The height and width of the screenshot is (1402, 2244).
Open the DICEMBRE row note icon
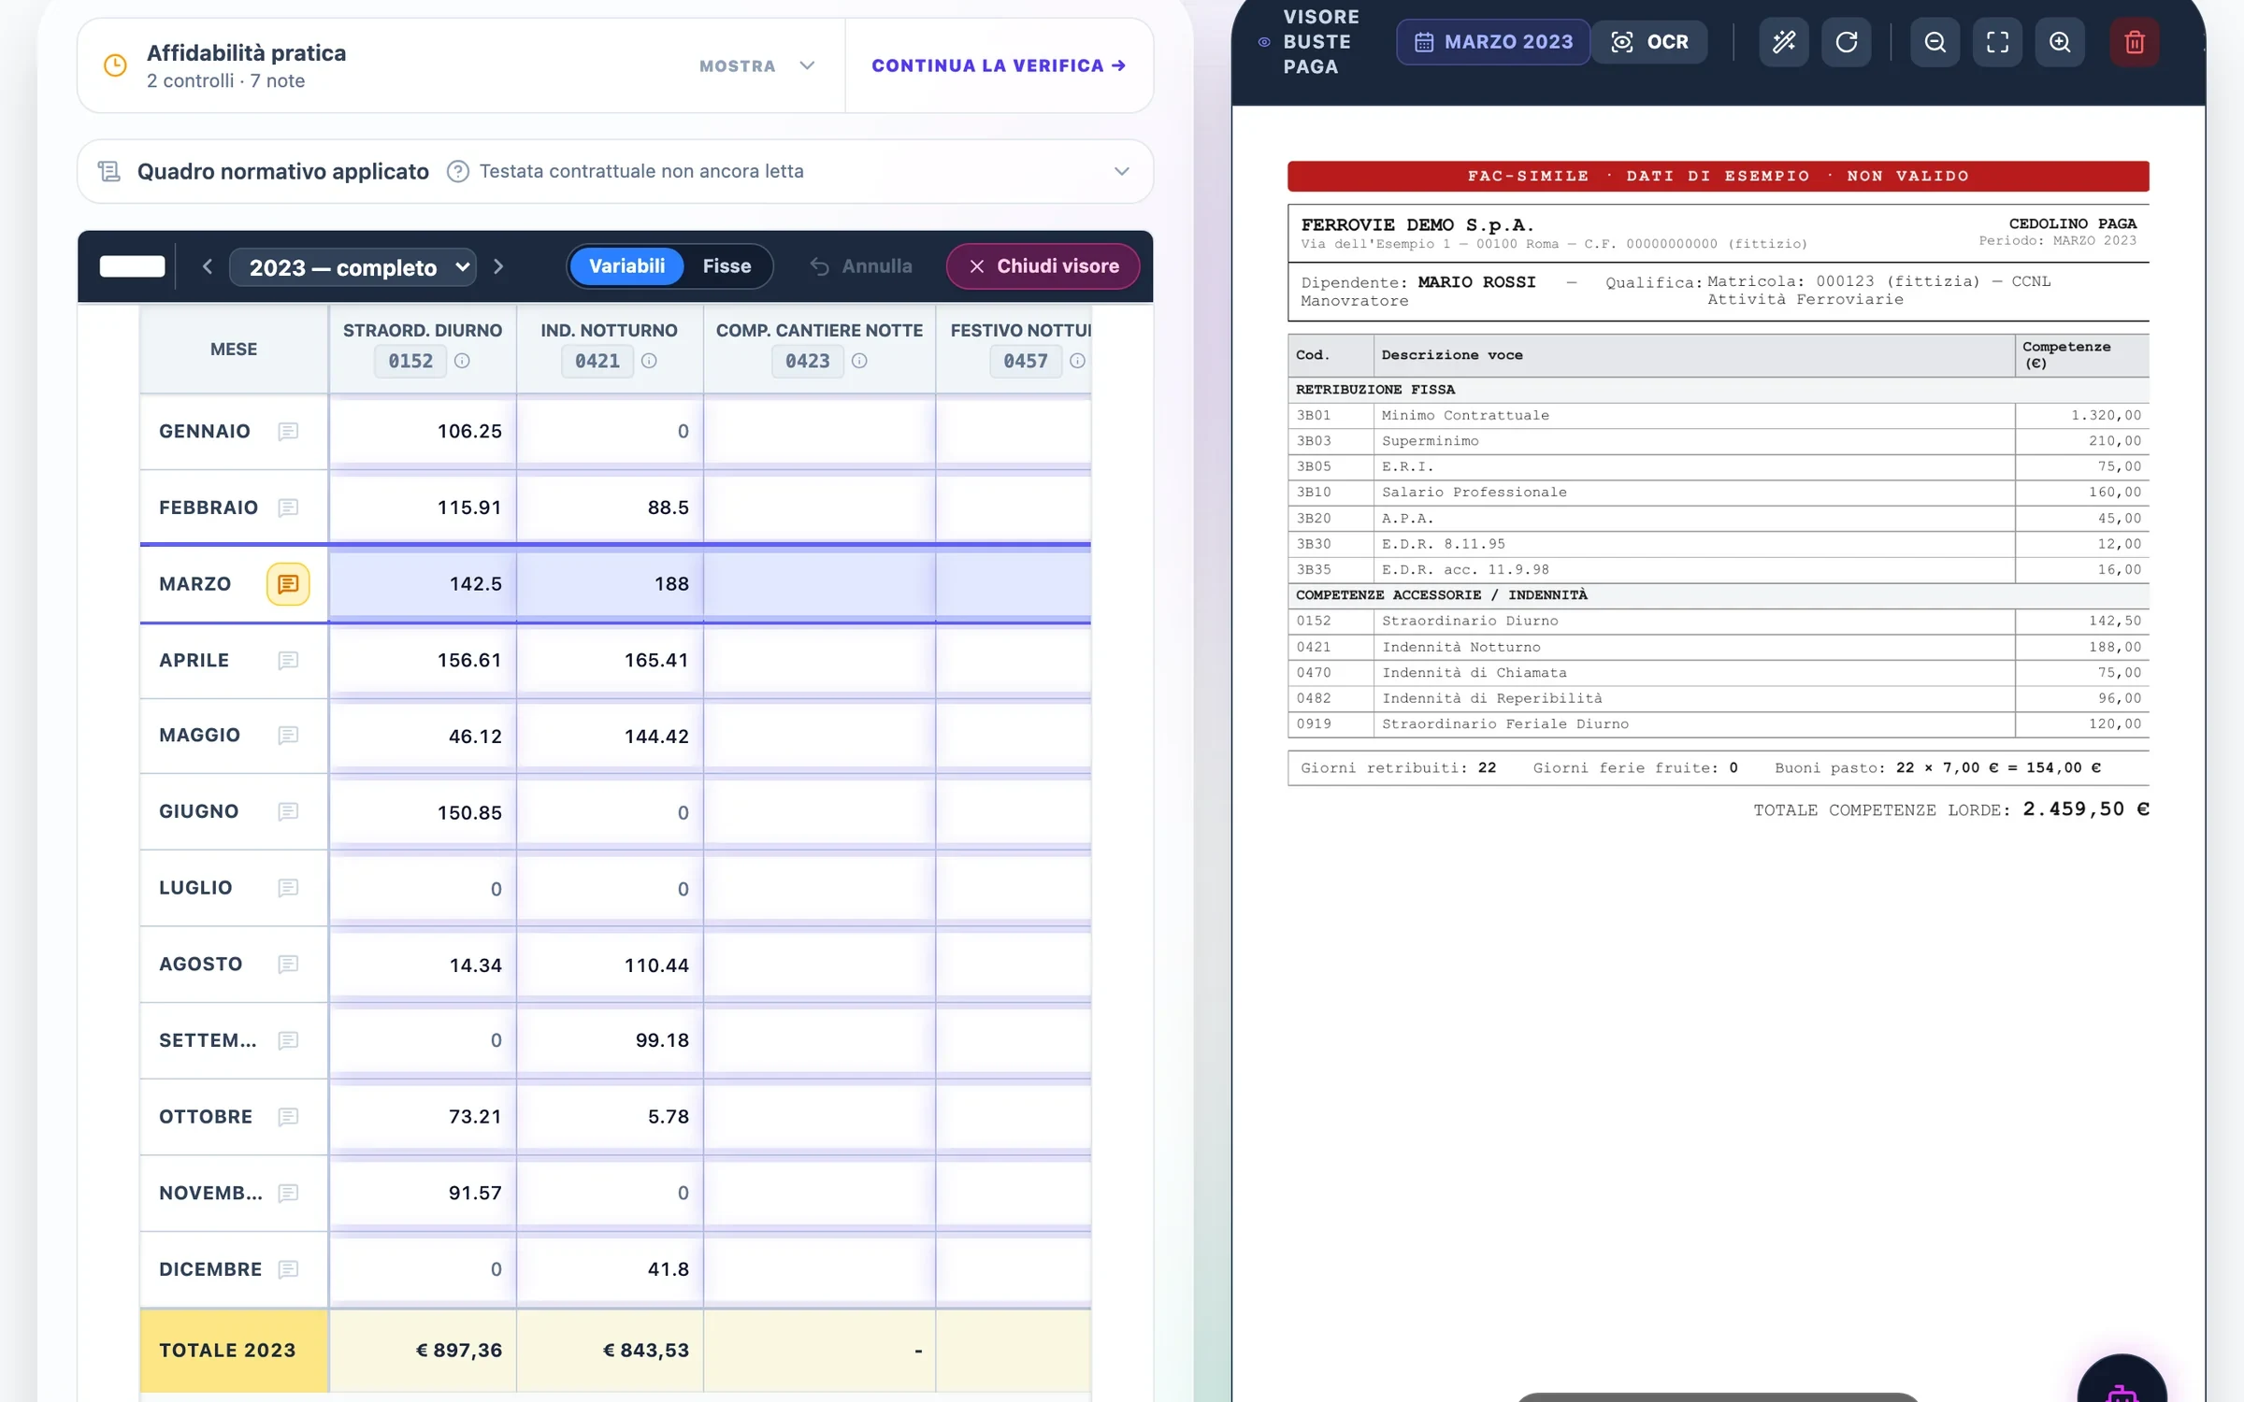point(288,1269)
